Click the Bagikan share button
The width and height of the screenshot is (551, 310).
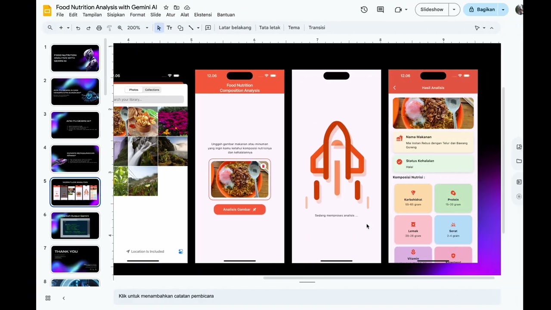click(481, 9)
